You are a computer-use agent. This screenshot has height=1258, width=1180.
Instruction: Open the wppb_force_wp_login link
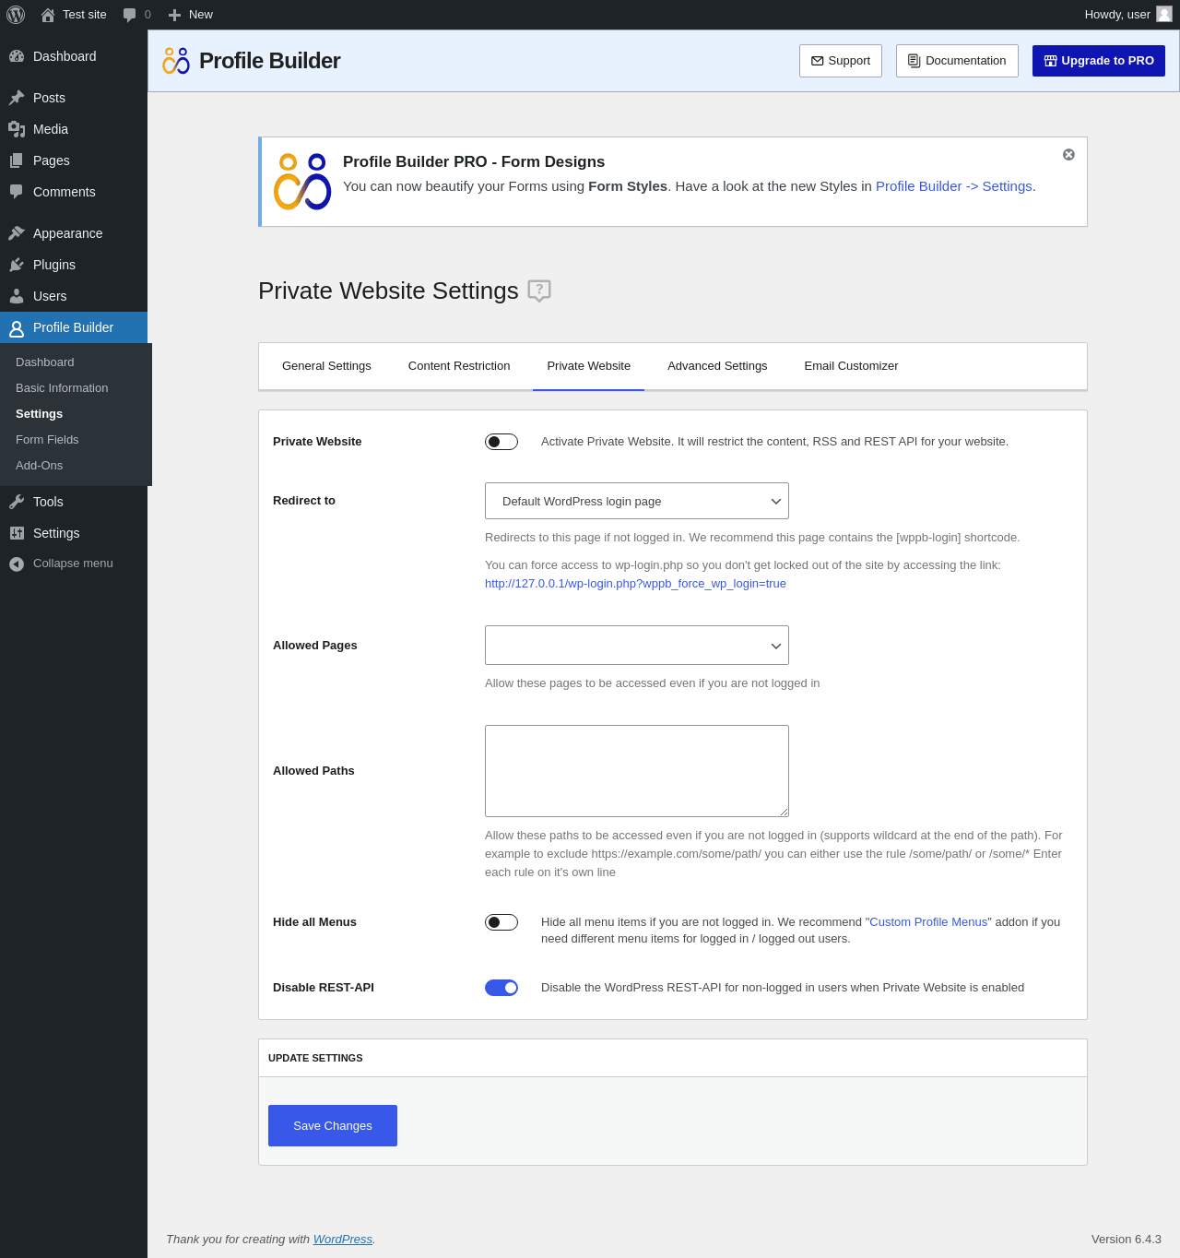click(636, 584)
